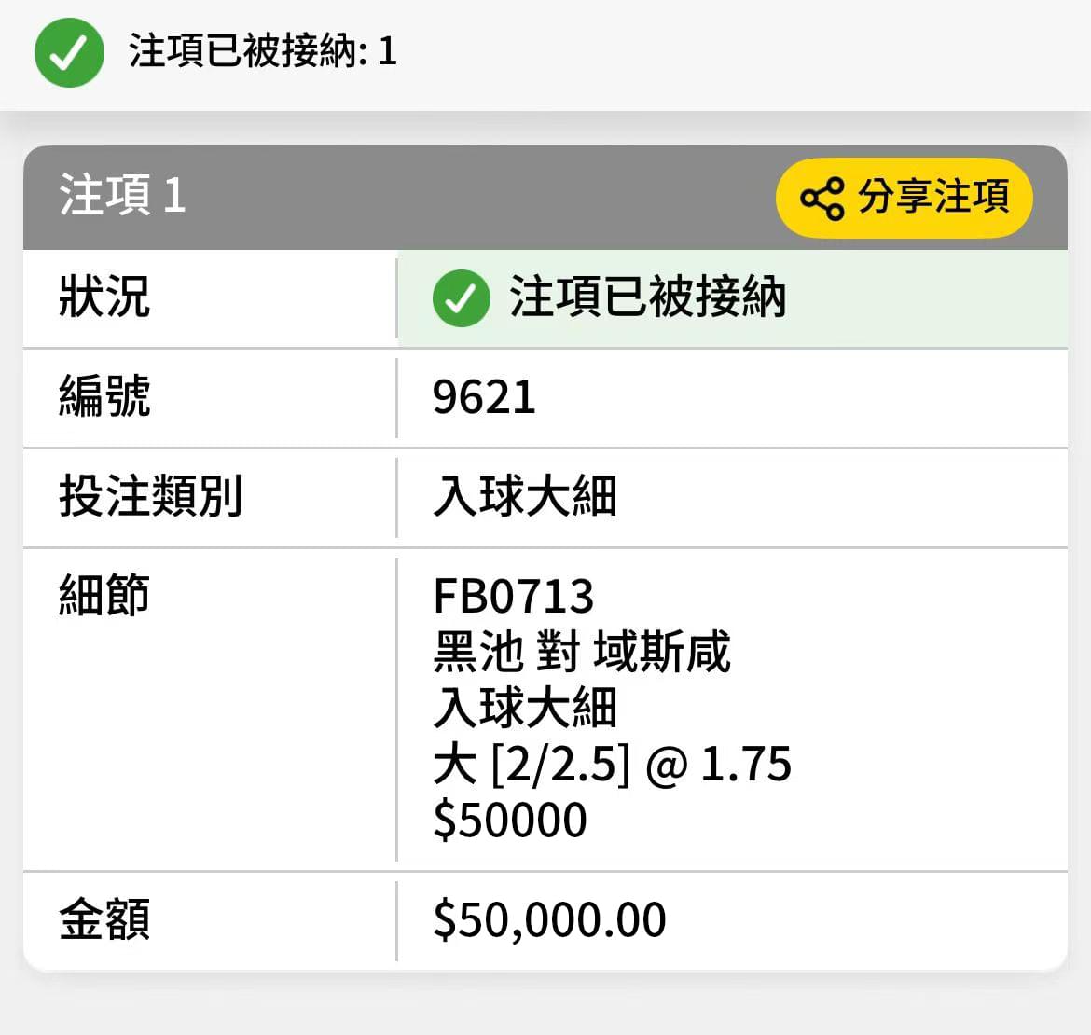Image resolution: width=1091 pixels, height=1035 pixels.
Task: Tap the 注項已被接納 status text in green cell
Action: [x=648, y=297]
